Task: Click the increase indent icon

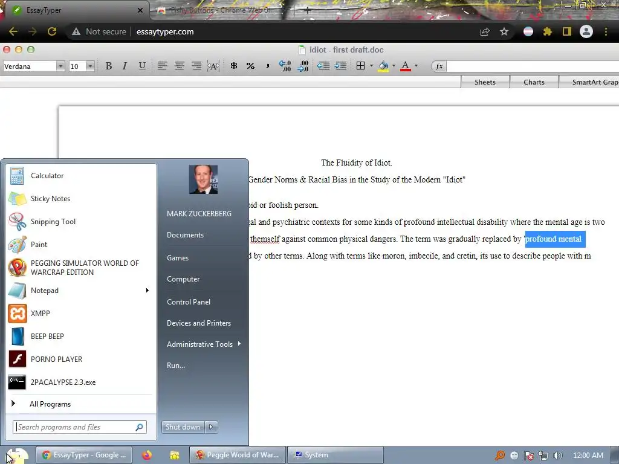Action: click(x=340, y=66)
